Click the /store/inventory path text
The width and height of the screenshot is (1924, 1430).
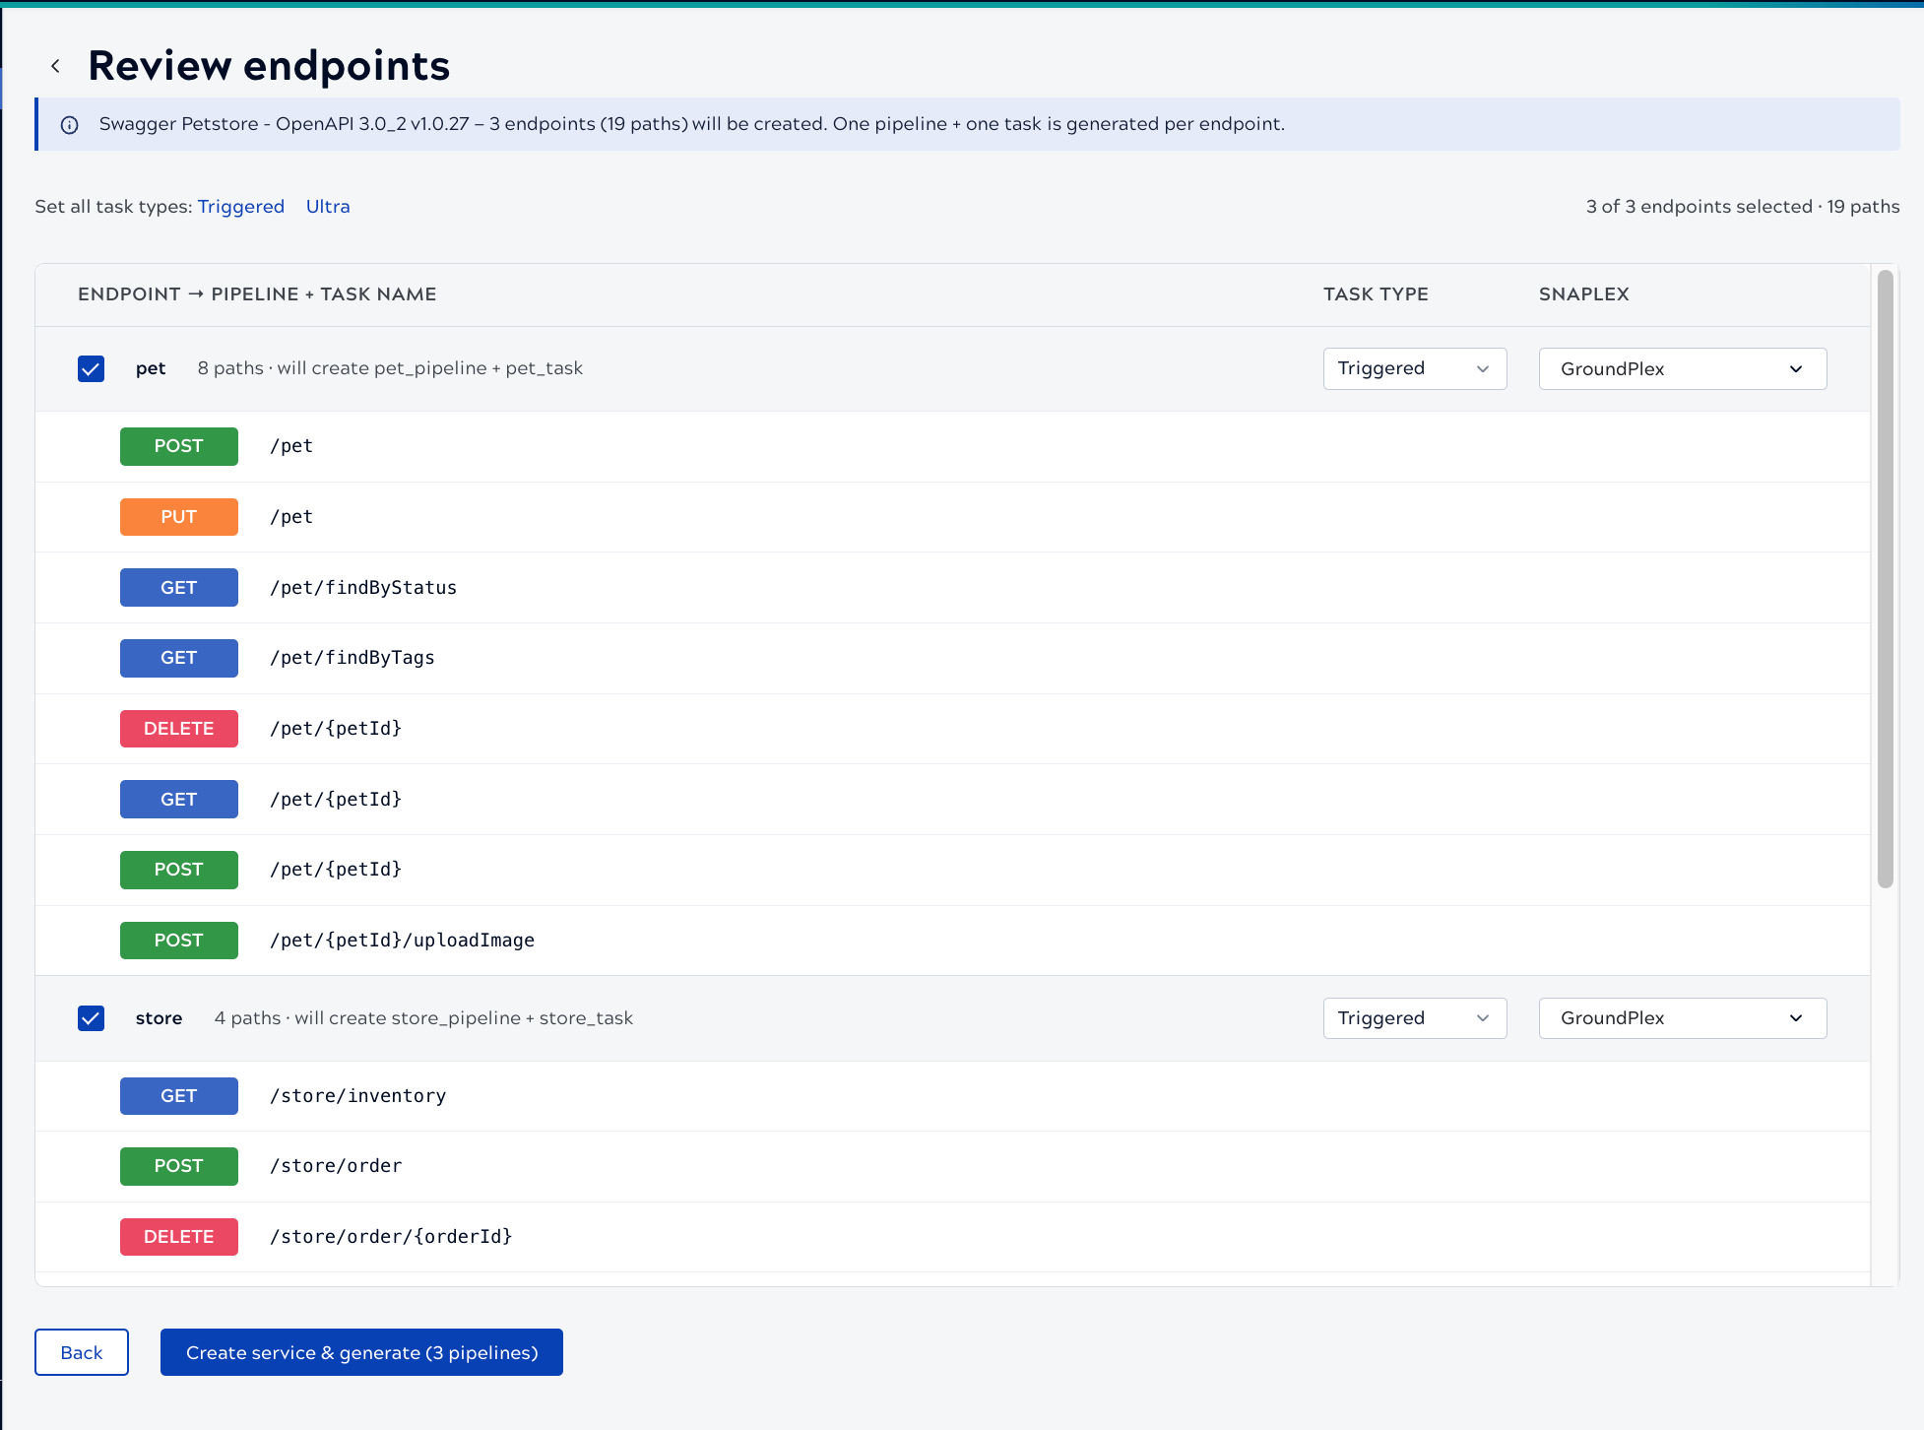pyautogui.click(x=358, y=1096)
